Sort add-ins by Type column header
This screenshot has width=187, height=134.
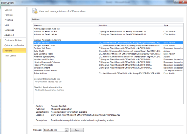[x=166, y=26]
